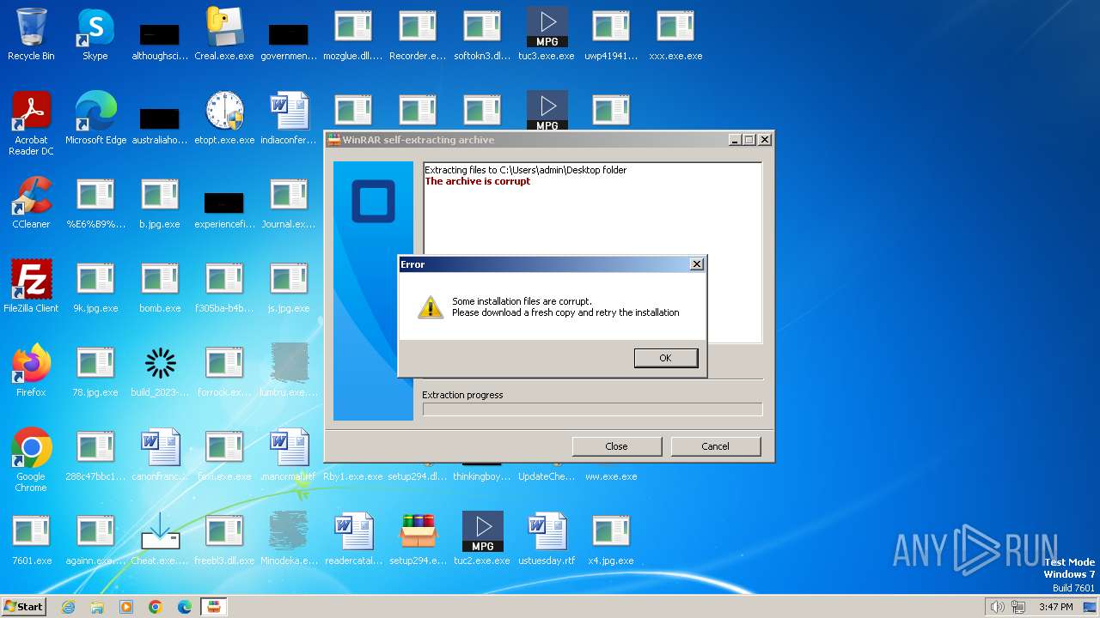Image resolution: width=1100 pixels, height=618 pixels.
Task: Click the volume speaker tray icon
Action: click(998, 607)
